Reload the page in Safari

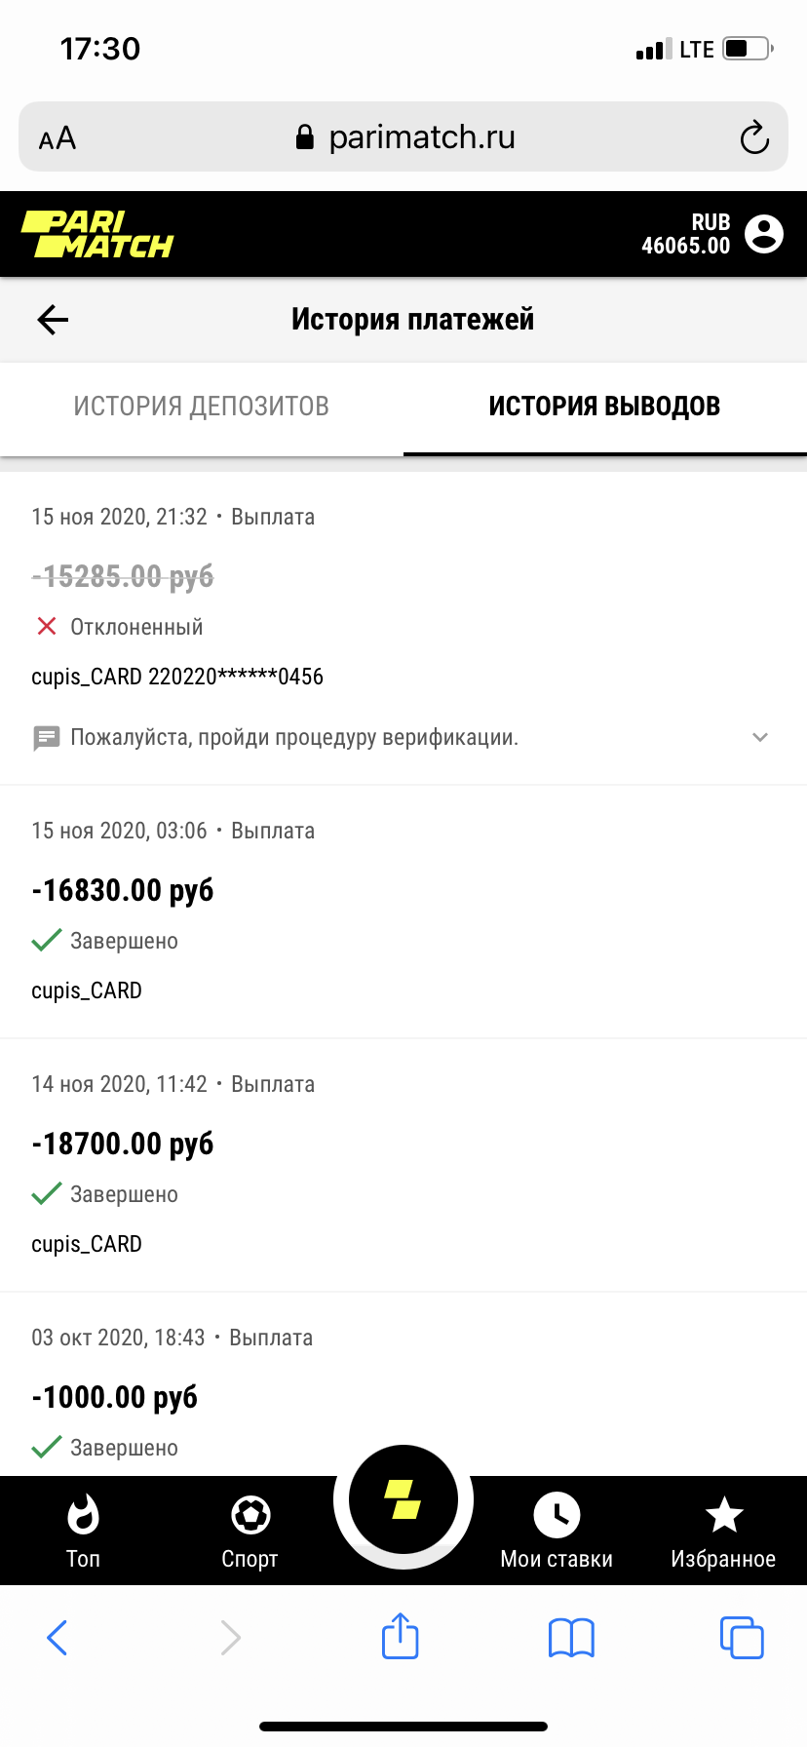pyautogui.click(x=753, y=137)
